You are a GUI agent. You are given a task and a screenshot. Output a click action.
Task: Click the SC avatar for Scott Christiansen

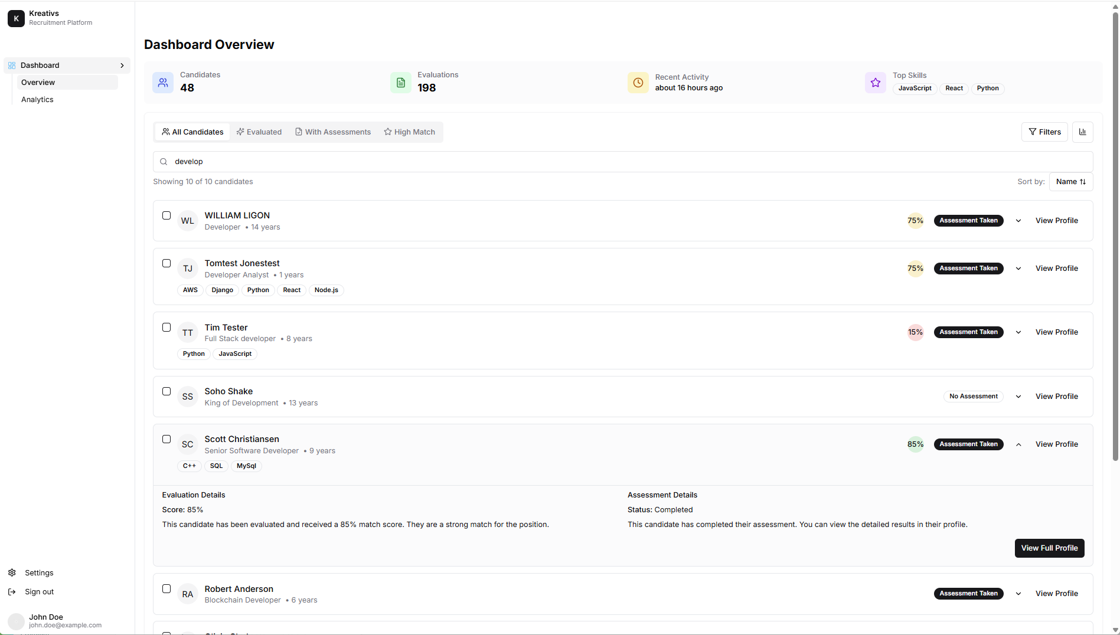[x=188, y=444]
